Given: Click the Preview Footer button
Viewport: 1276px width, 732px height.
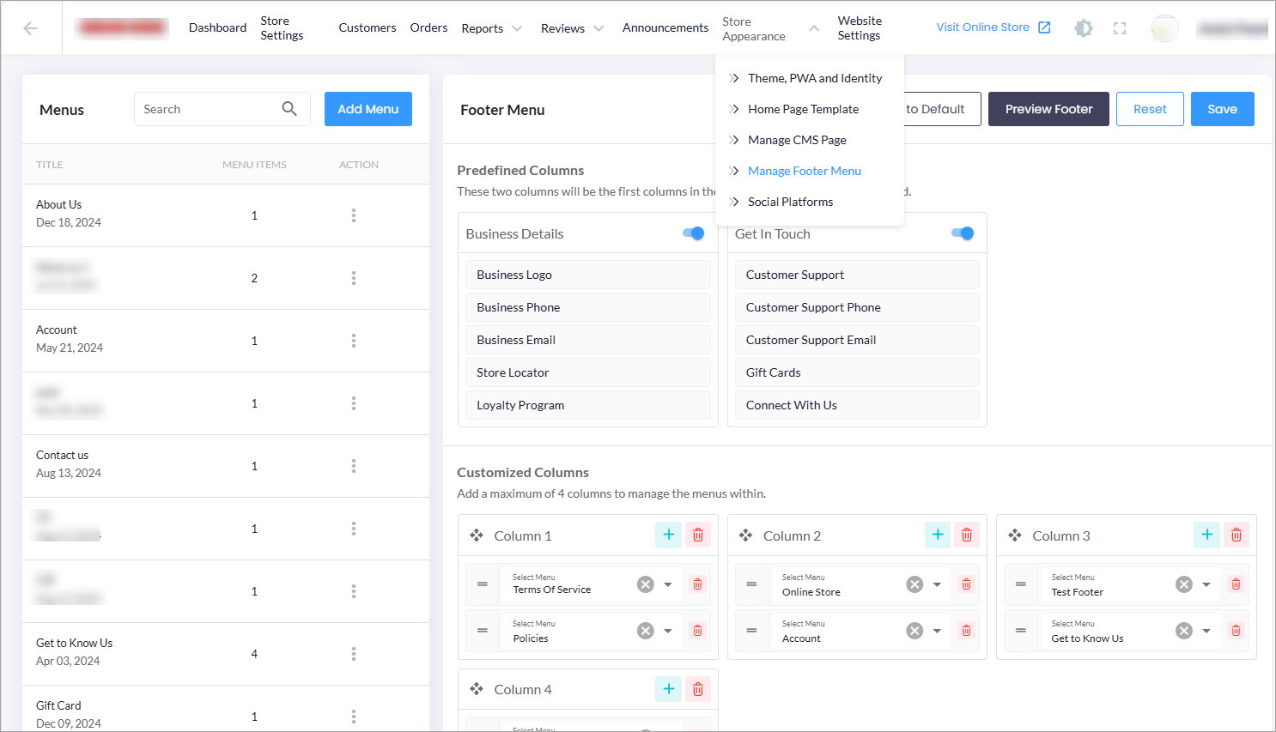Looking at the screenshot, I should click(1048, 109).
